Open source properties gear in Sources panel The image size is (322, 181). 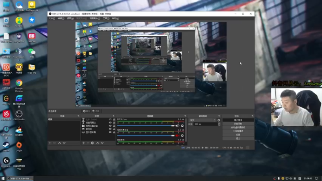pyautogui.click(x=93, y=143)
